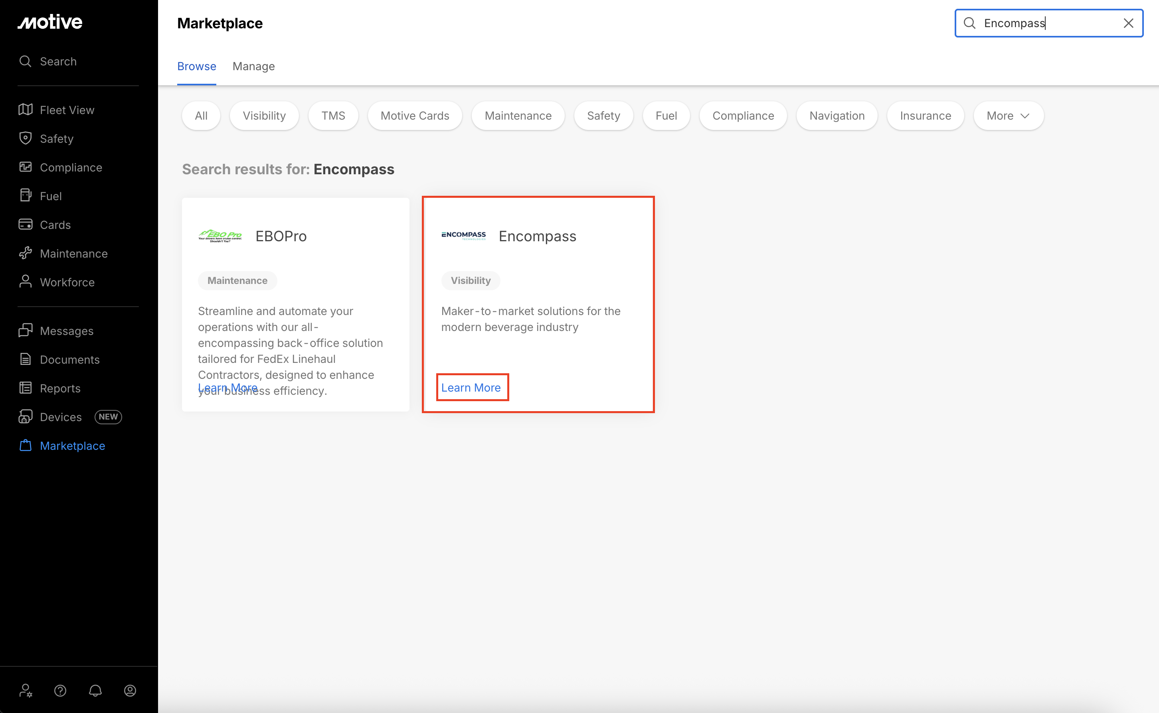Clear the Encompass search with X
The height and width of the screenshot is (713, 1159).
tap(1128, 23)
